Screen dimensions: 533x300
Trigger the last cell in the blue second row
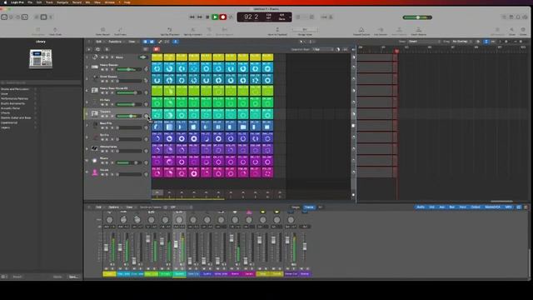[267, 67]
